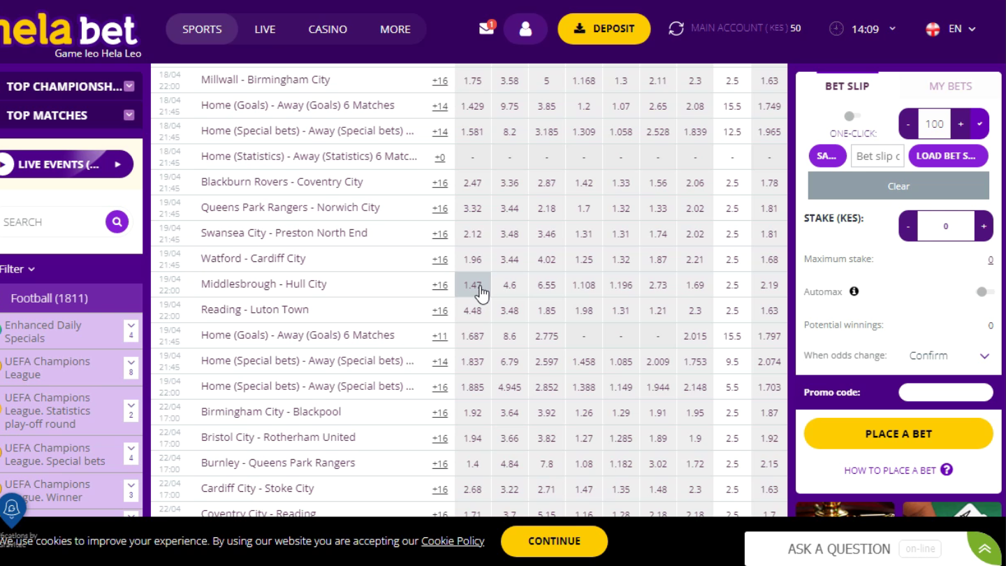Open the messages envelope icon
The width and height of the screenshot is (1006, 566).
pos(486,29)
